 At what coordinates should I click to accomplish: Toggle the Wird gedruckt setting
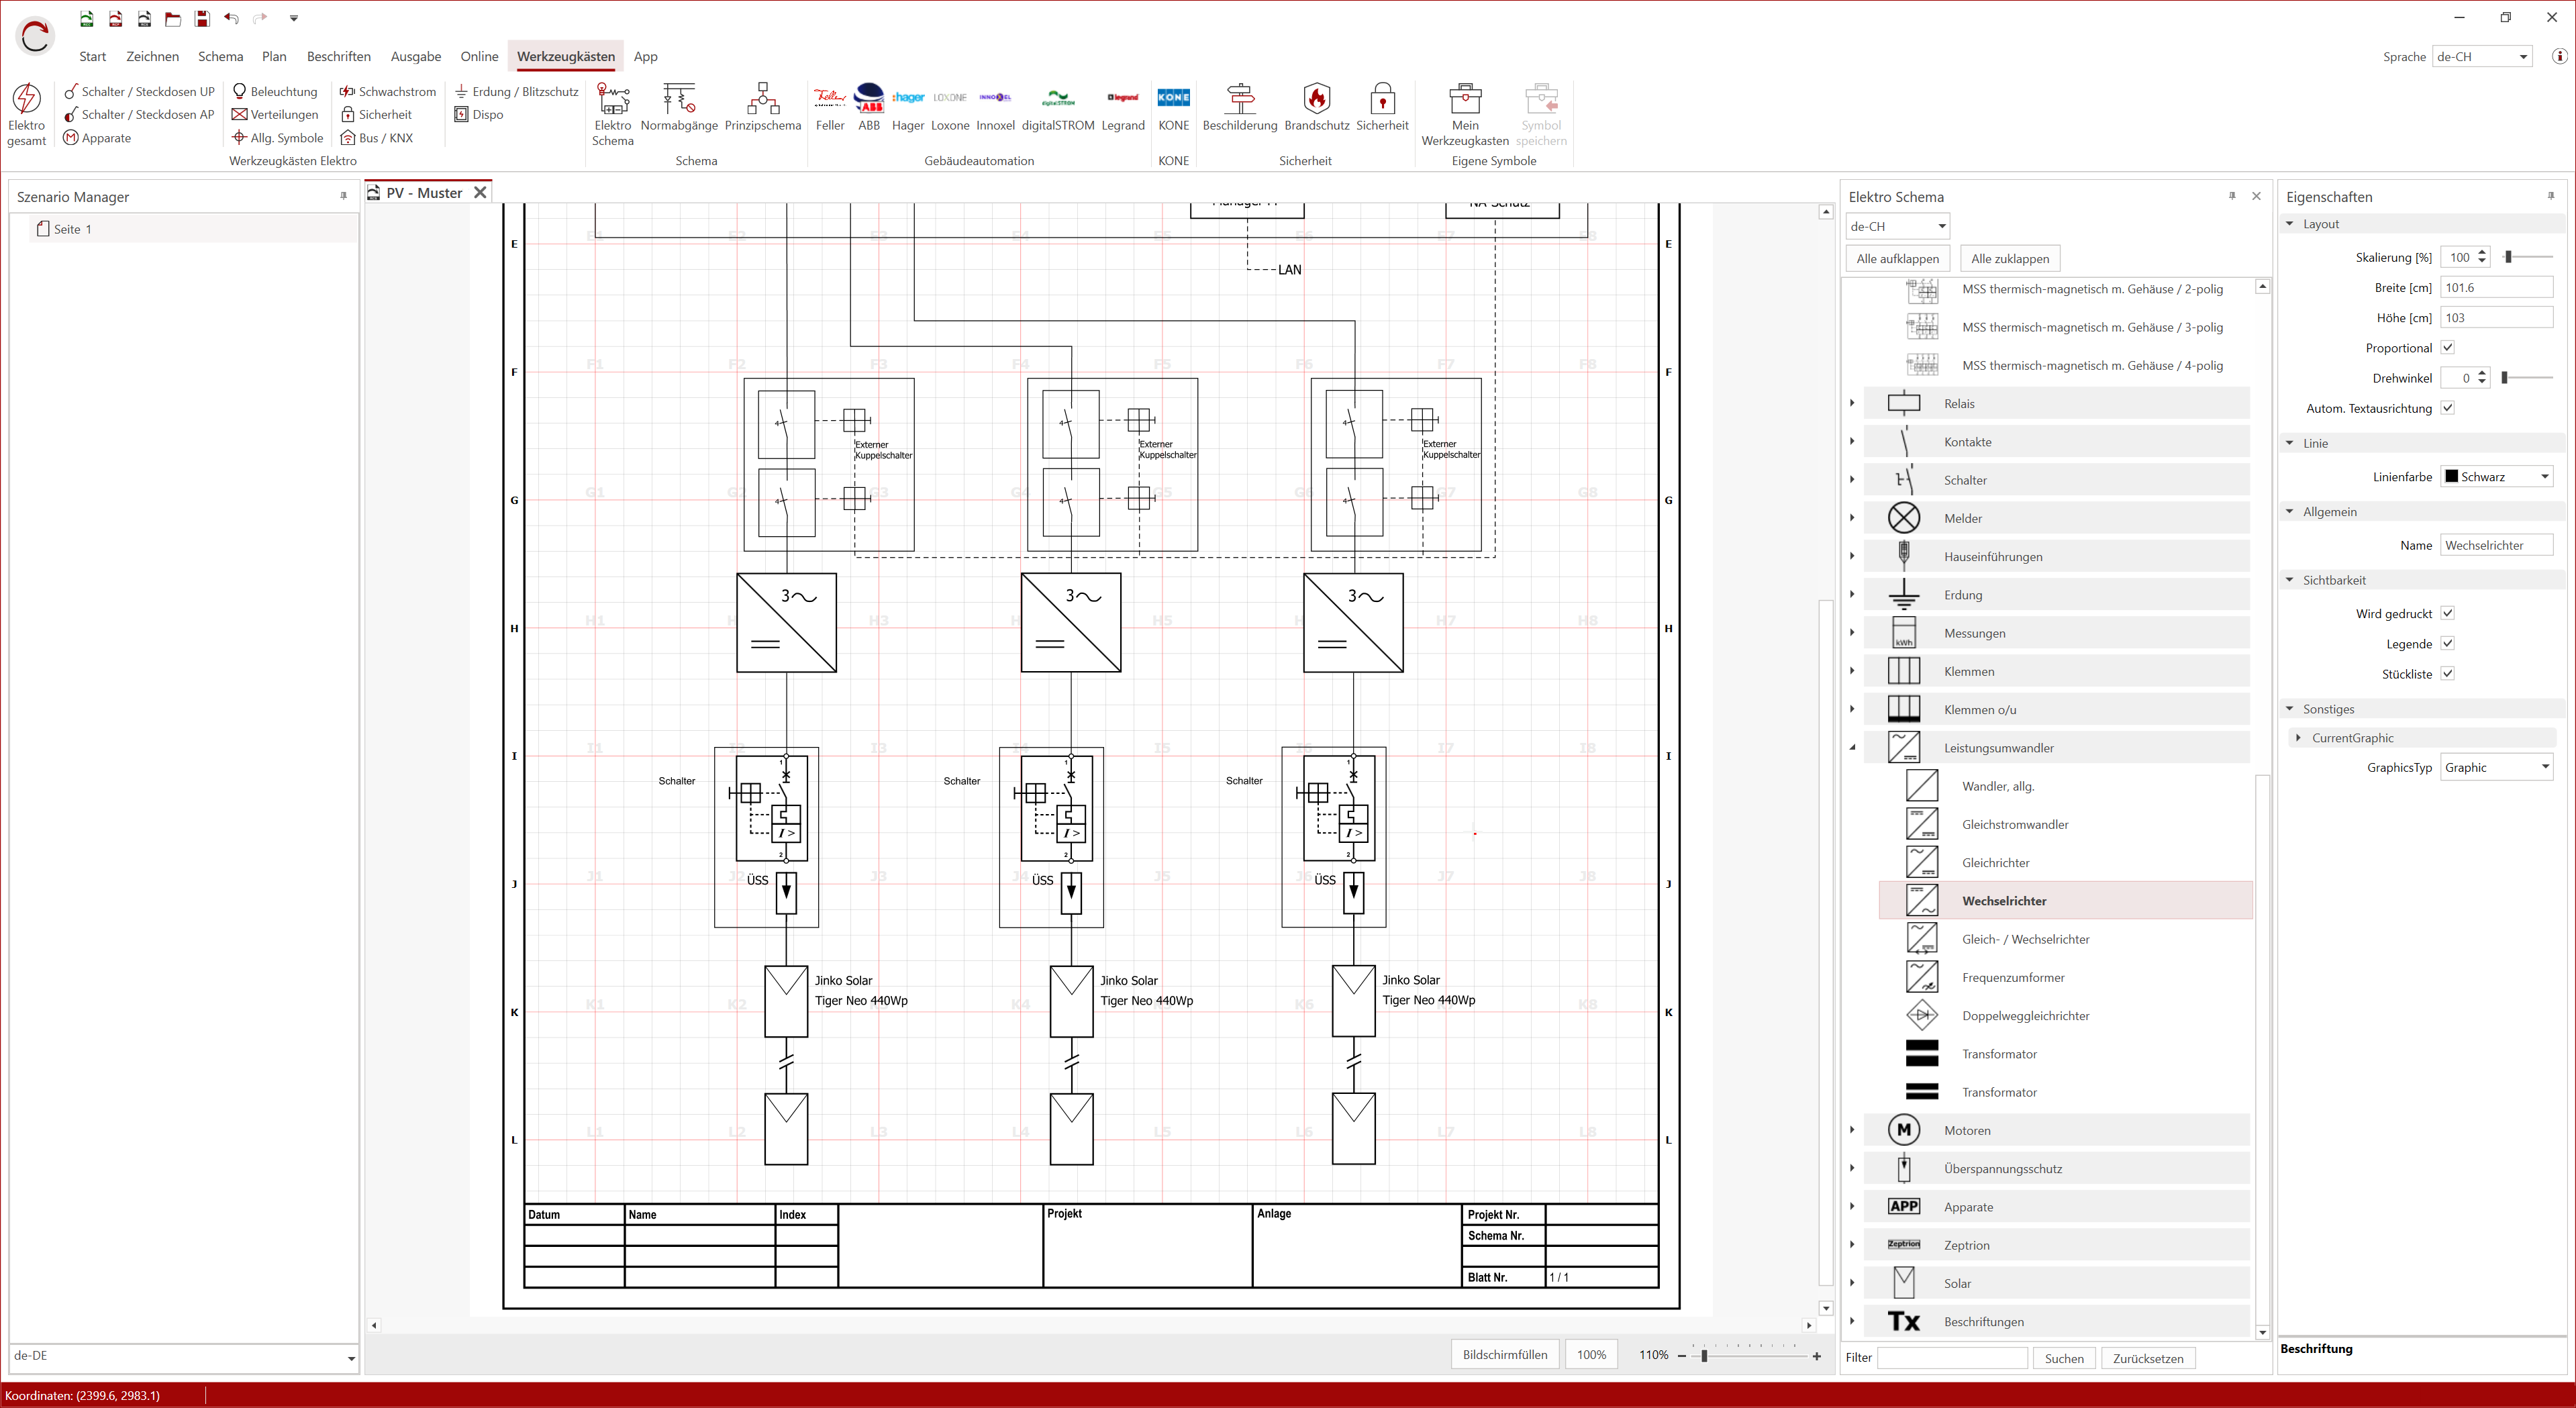(x=2448, y=613)
